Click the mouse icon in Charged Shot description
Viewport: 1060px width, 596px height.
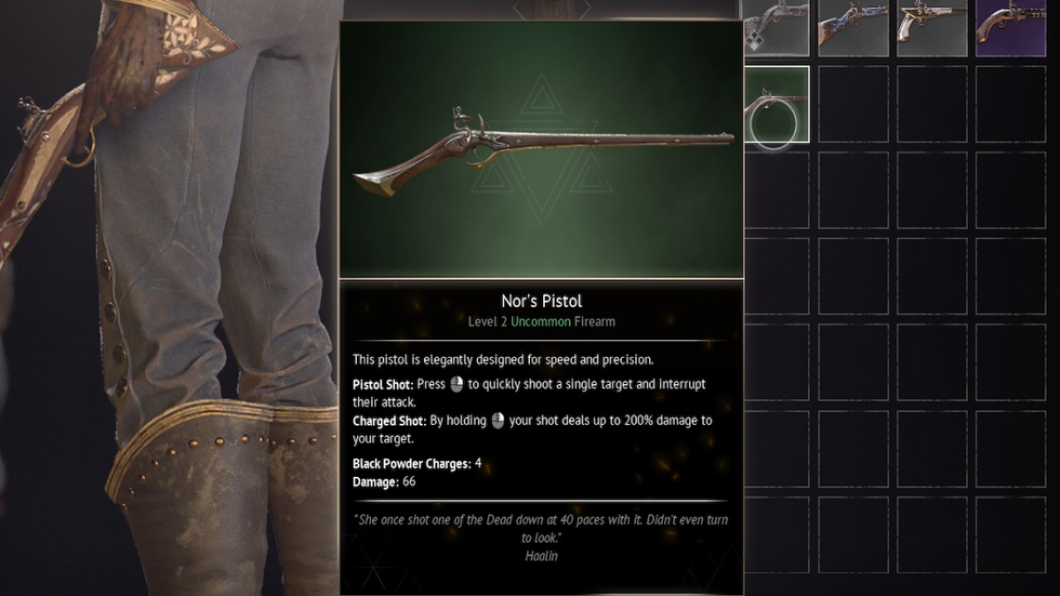[x=498, y=421]
